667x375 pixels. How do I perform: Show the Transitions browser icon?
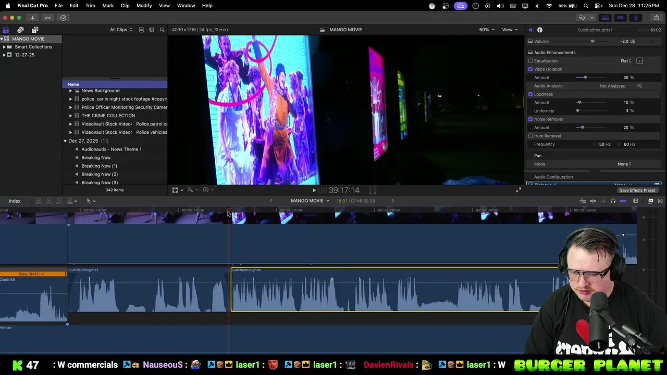[x=660, y=201]
